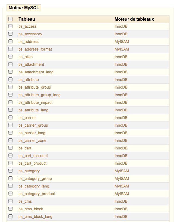Enable the ps_attribute_group checkbox
Screen dimensions: 182x222
(x=11, y=87)
